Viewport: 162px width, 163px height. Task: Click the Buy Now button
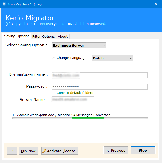29,151
